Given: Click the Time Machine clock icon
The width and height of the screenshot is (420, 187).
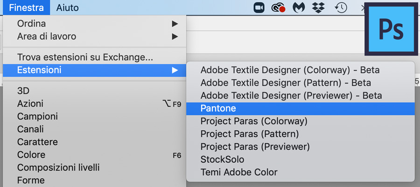Looking at the screenshot, I should [341, 8].
